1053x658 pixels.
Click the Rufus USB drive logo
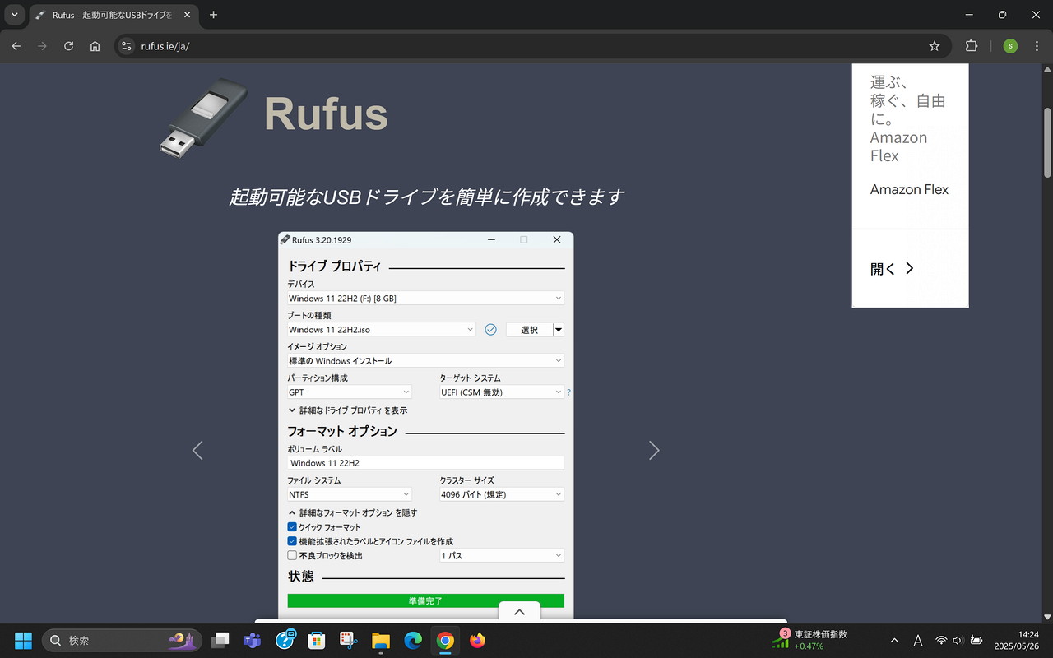(203, 117)
